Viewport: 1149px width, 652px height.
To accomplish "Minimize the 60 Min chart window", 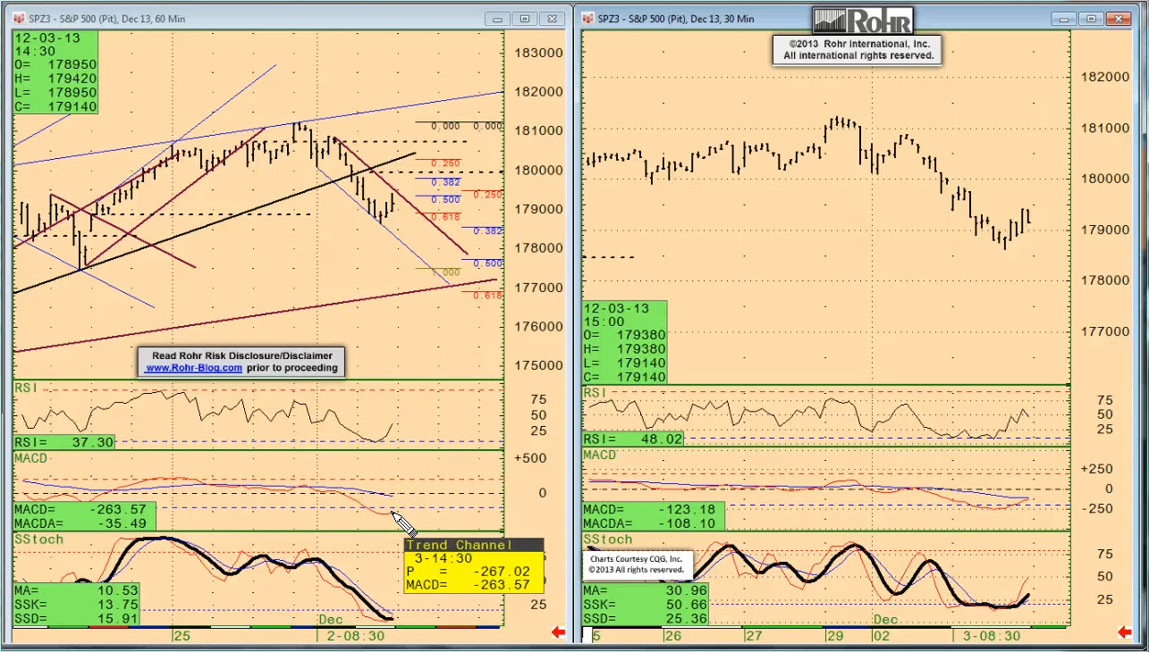I will coord(498,18).
